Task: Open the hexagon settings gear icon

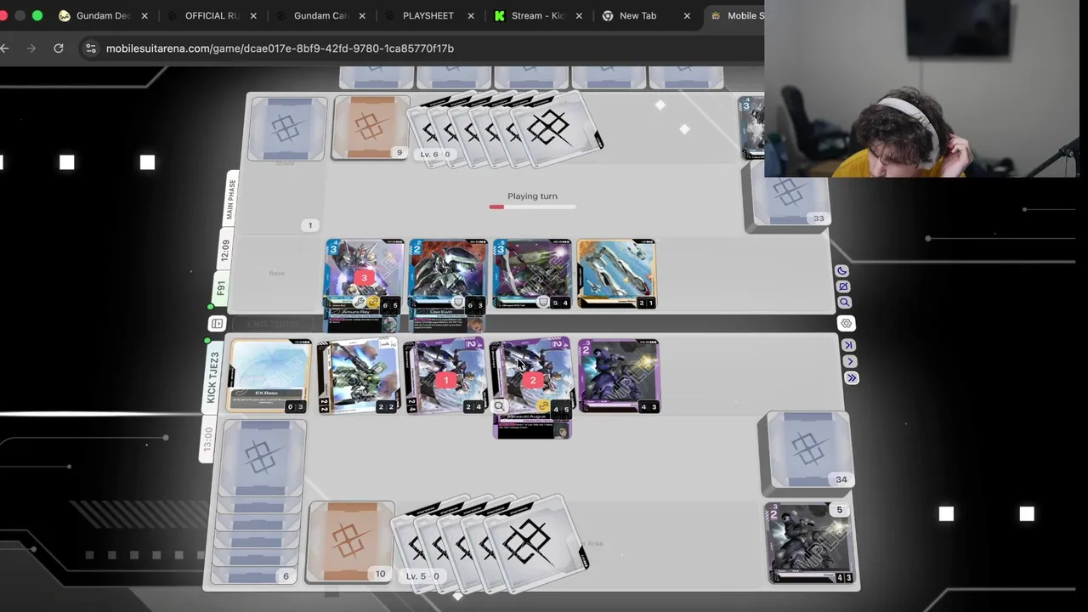Action: click(846, 323)
